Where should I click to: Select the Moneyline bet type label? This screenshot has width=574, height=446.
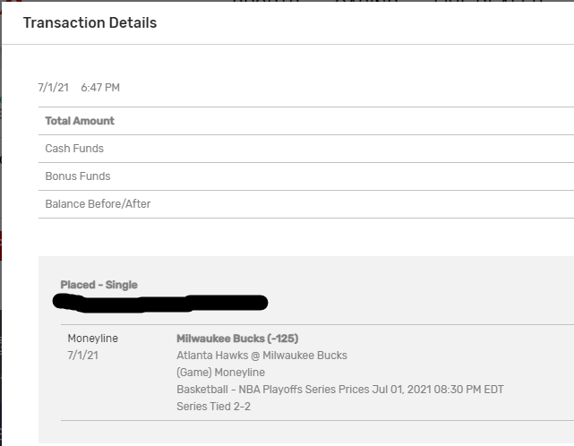[92, 339]
